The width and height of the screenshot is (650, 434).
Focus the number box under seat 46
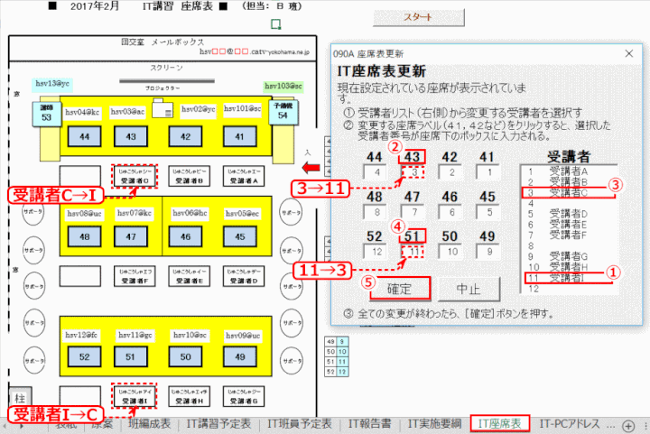pyautogui.click(x=450, y=212)
